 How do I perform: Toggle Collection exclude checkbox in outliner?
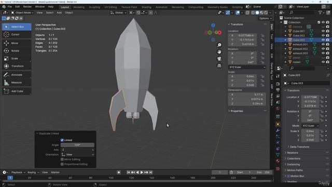319,22
